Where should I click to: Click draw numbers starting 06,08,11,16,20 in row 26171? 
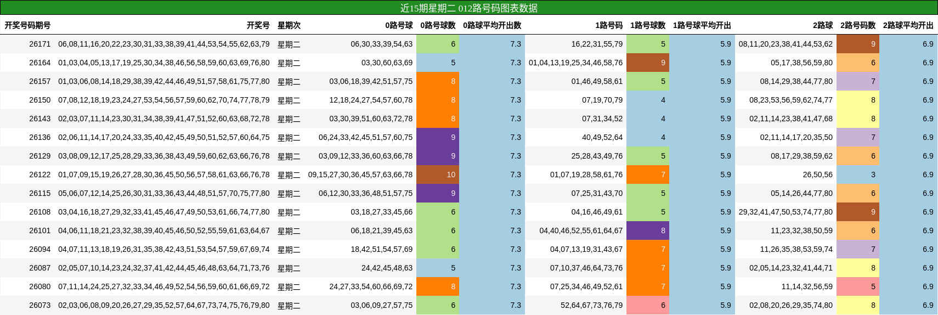point(164,44)
